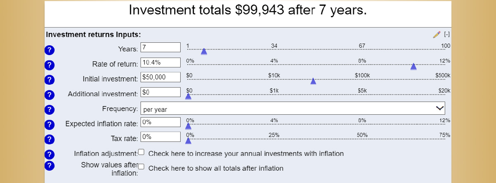Open help icon for Additional investment
Viewport: 496px width, 183px height.
click(49, 95)
